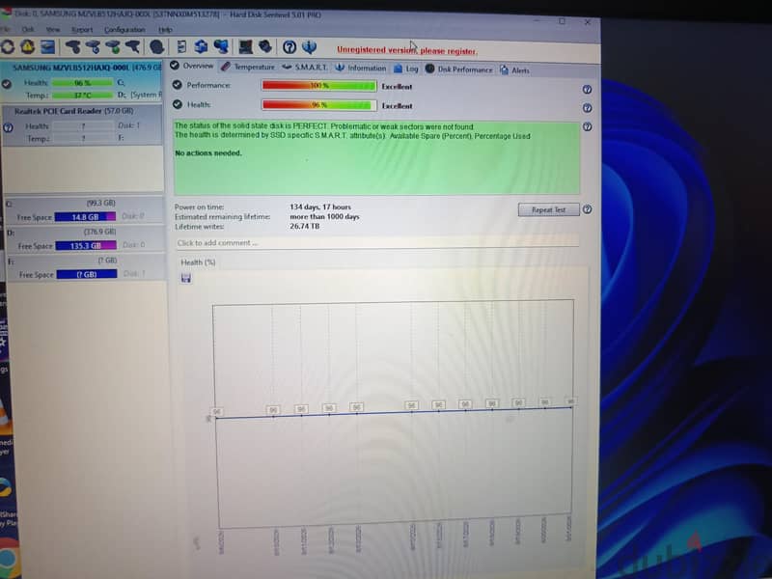Open the yellow warning alerts toolbar icon
Viewport: 772px width, 579px height.
coord(27,46)
